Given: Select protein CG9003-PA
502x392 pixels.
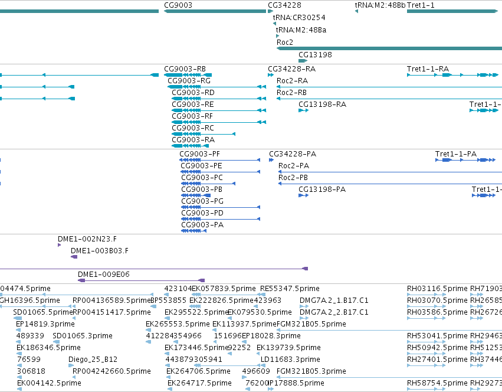Looking at the screenshot, I should [193, 231].
